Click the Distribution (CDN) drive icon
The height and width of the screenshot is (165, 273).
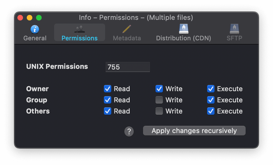[183, 29]
